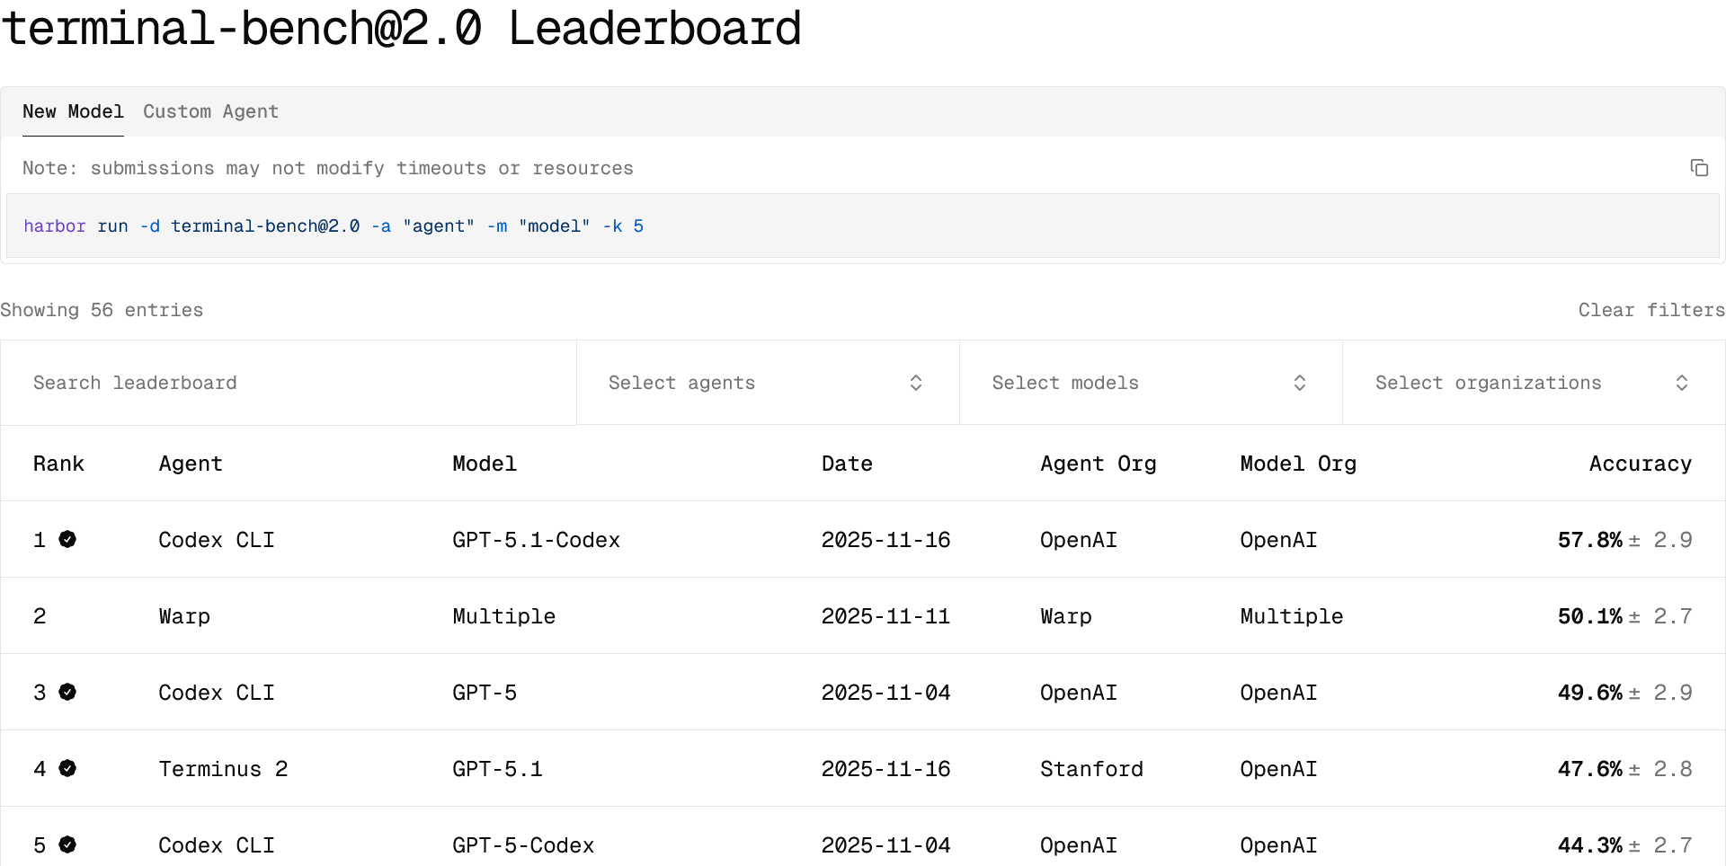Click the GPT-5.1 model cell in Terminus row
This screenshot has width=1726, height=866.
pyautogui.click(x=497, y=769)
